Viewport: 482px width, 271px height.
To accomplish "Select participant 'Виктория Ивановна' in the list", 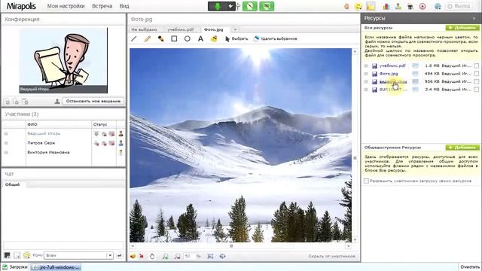I will pos(48,152).
